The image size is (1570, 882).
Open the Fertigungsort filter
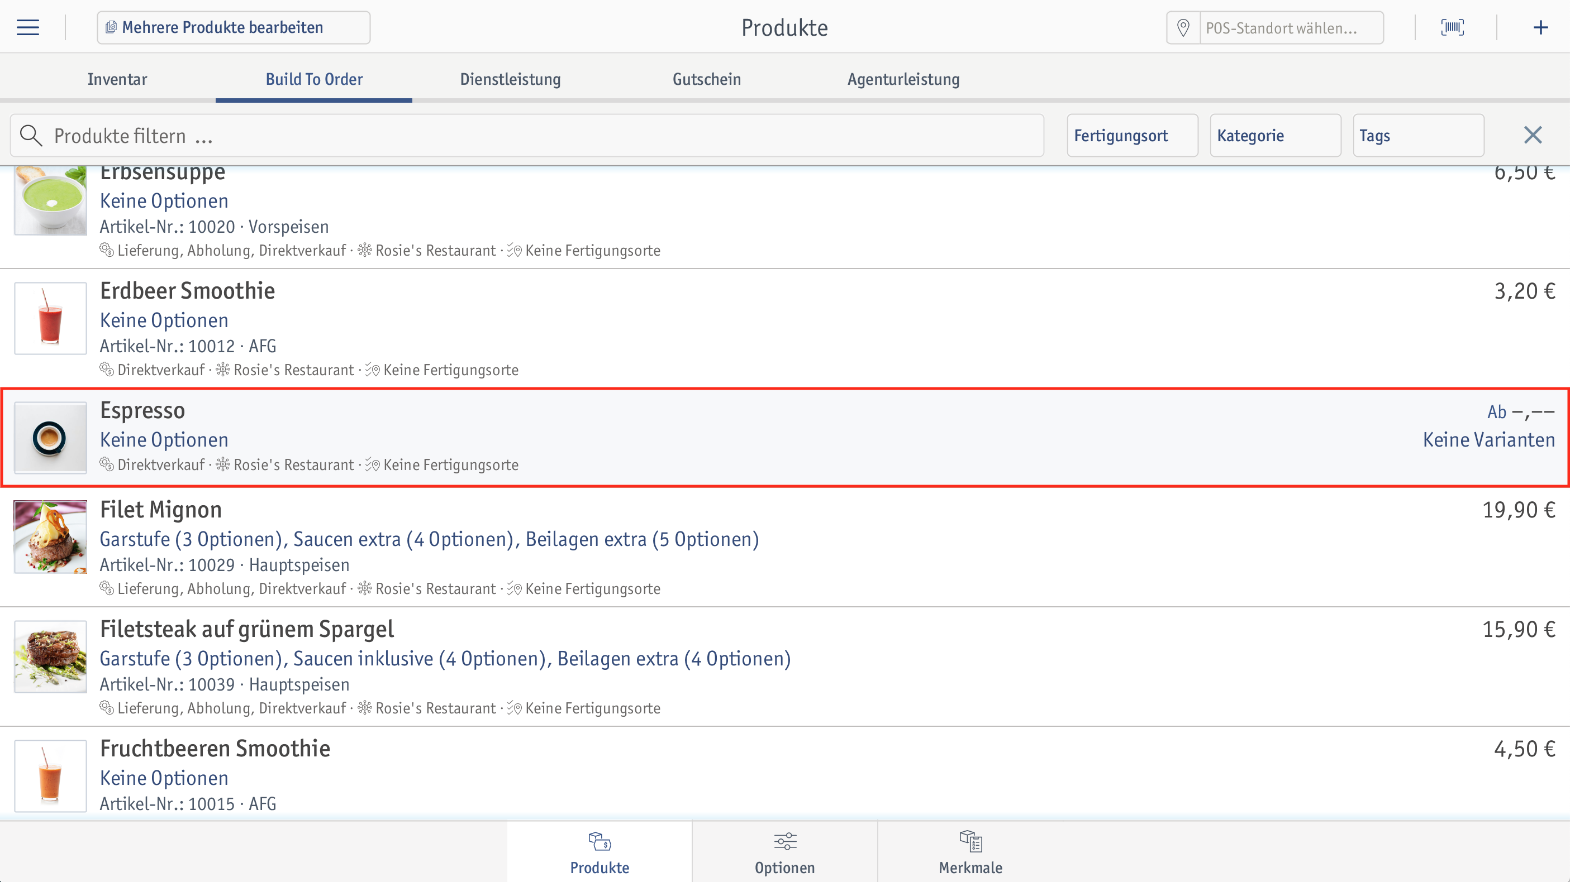click(x=1133, y=135)
